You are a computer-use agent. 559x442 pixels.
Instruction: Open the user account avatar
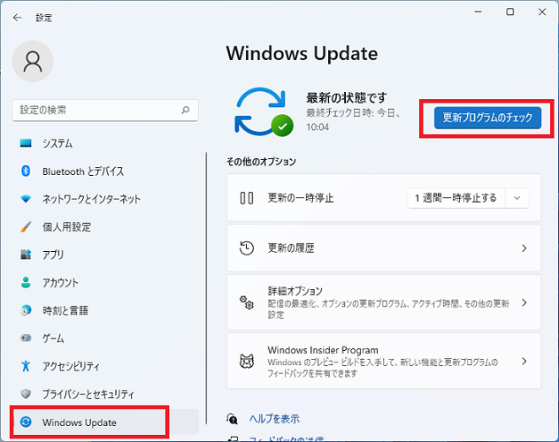(x=33, y=61)
